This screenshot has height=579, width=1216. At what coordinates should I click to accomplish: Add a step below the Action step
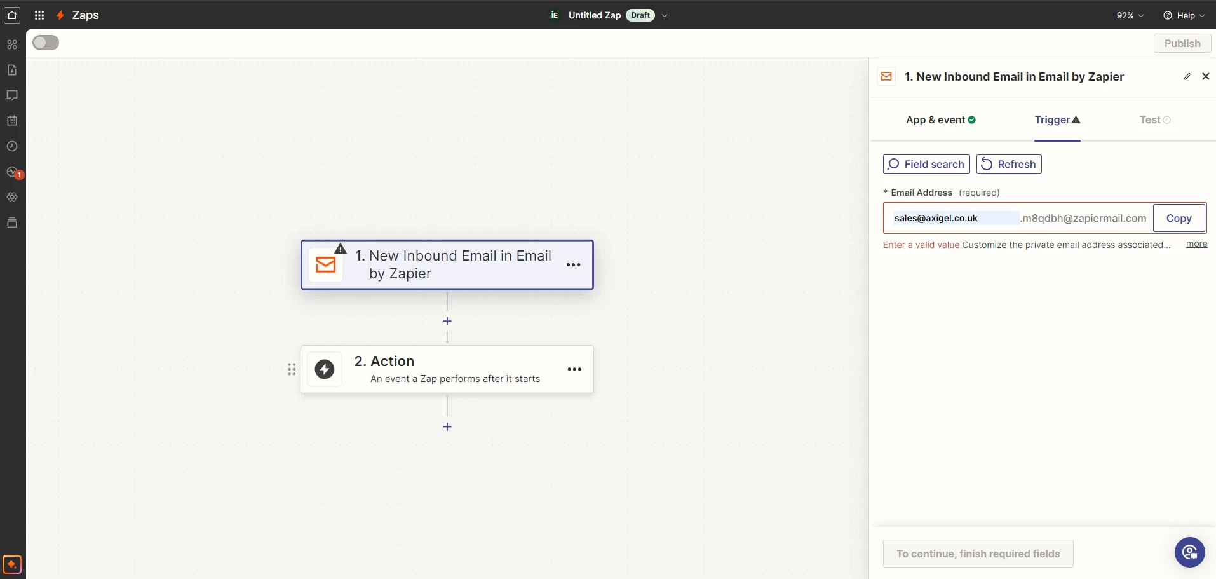click(x=447, y=426)
